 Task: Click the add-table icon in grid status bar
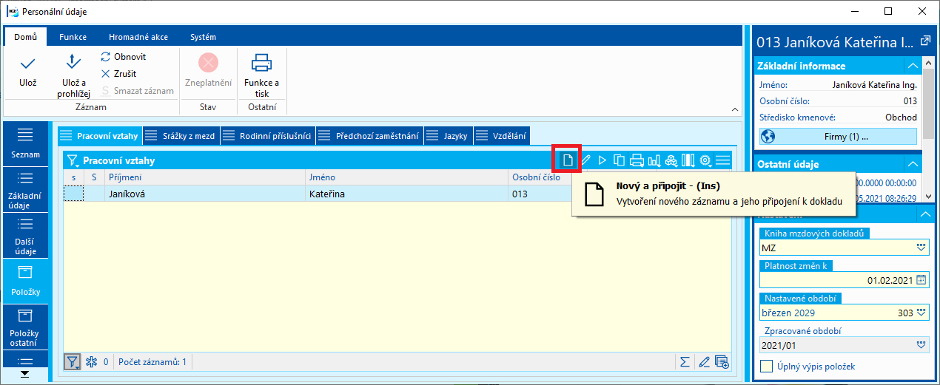pos(722,362)
